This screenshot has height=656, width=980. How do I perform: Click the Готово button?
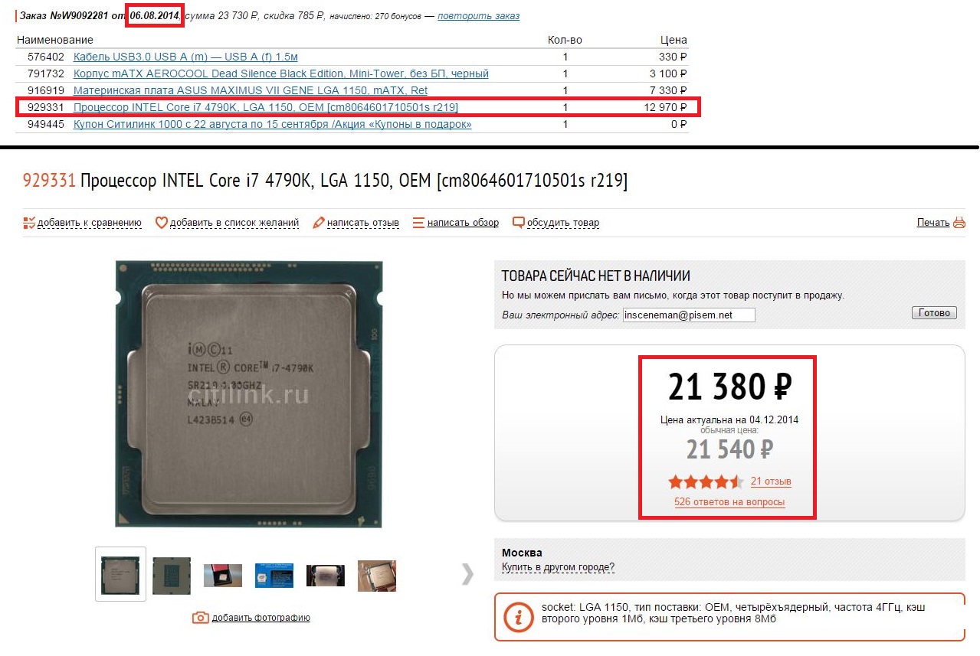pyautogui.click(x=934, y=312)
